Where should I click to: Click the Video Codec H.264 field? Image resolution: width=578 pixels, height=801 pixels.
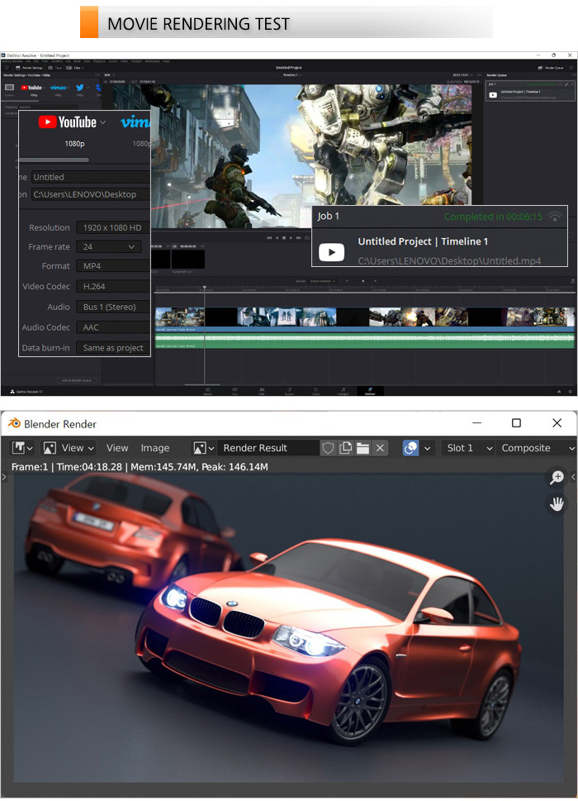click(113, 287)
